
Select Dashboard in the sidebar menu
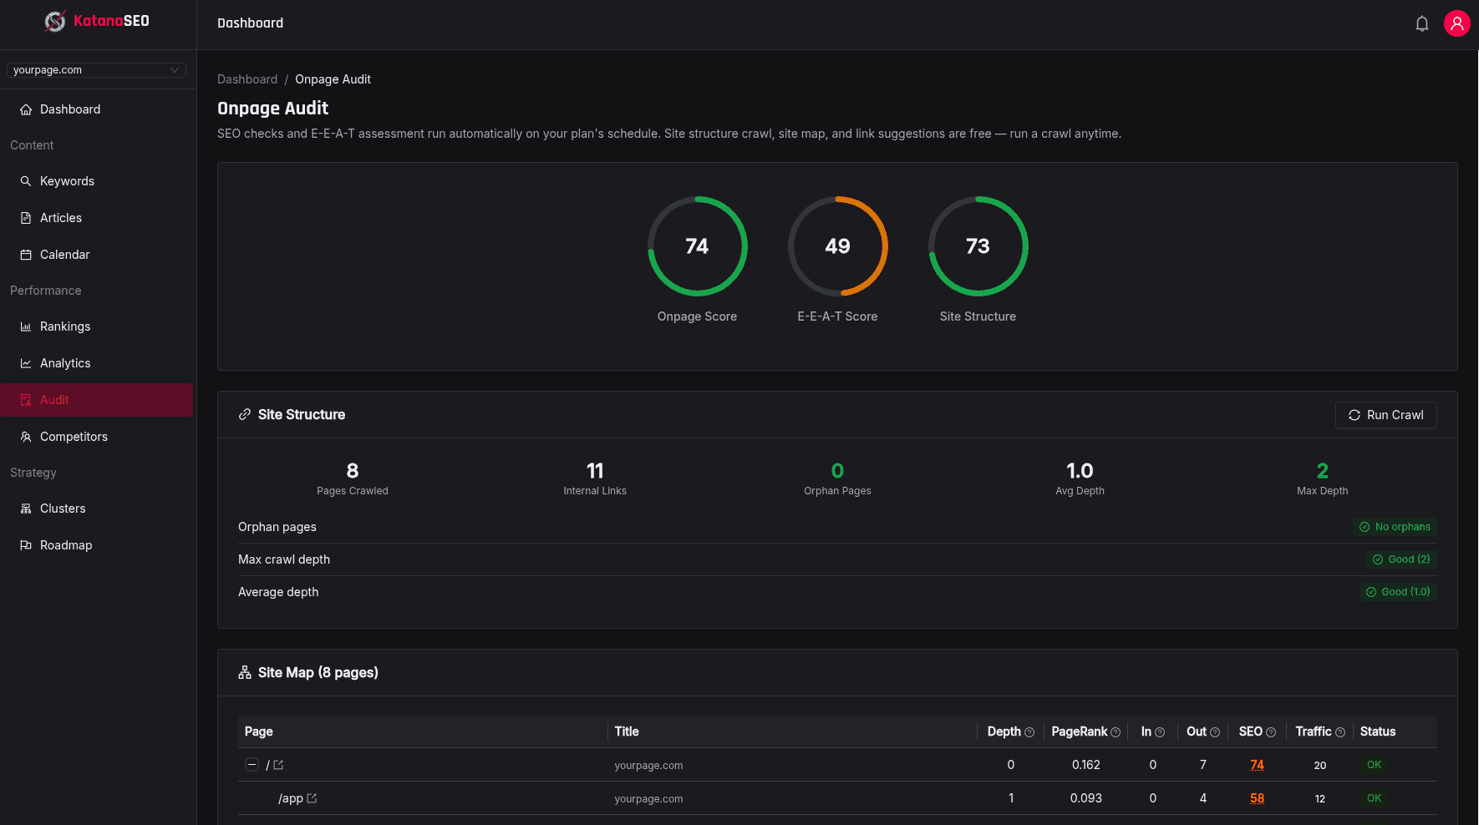tap(70, 109)
